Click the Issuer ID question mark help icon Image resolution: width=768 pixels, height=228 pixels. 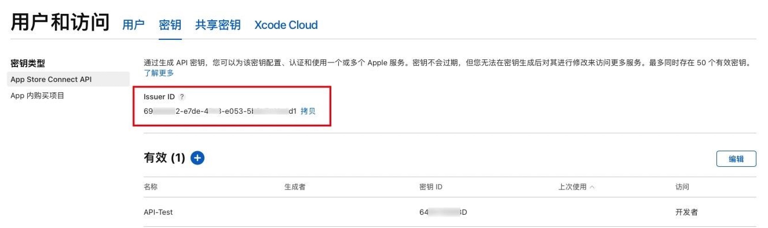182,97
